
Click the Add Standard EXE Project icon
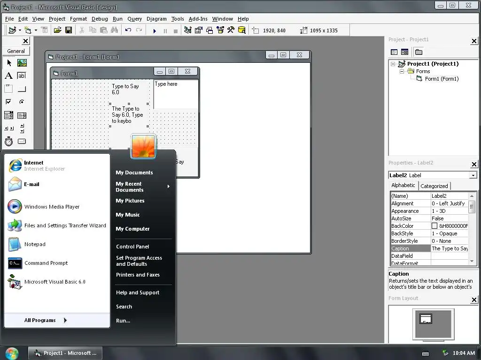pos(12,30)
